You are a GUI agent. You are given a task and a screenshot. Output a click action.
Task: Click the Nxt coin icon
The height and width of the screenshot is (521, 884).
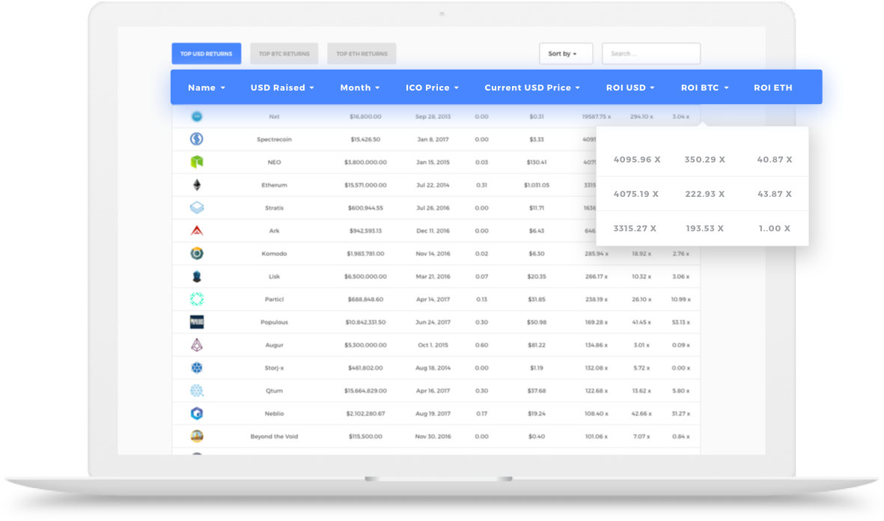pos(197,117)
